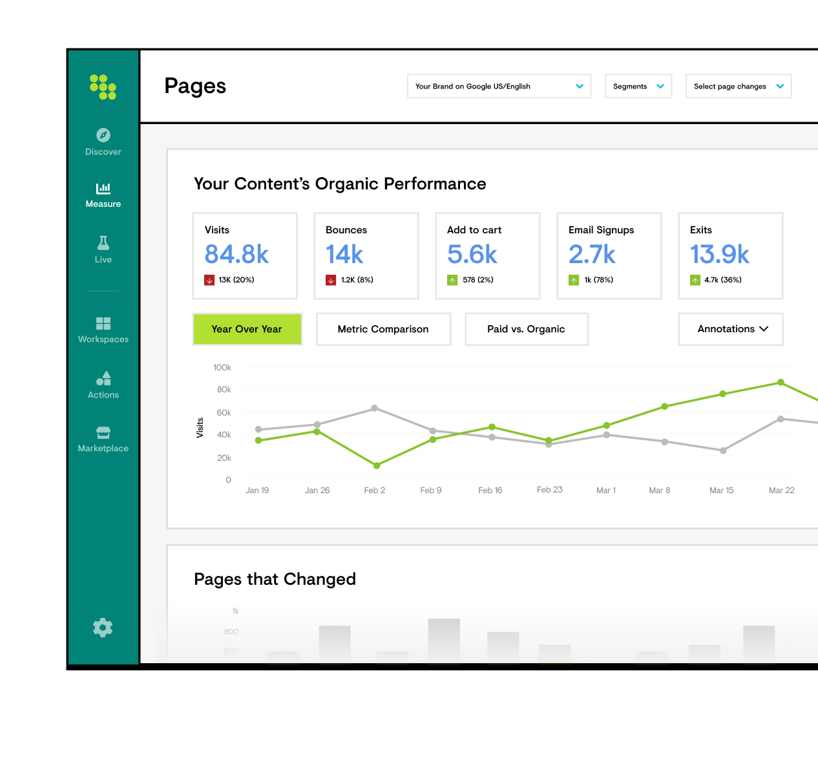818x764 pixels.
Task: Switch to Paid vs. Organic tab
Action: (x=527, y=329)
